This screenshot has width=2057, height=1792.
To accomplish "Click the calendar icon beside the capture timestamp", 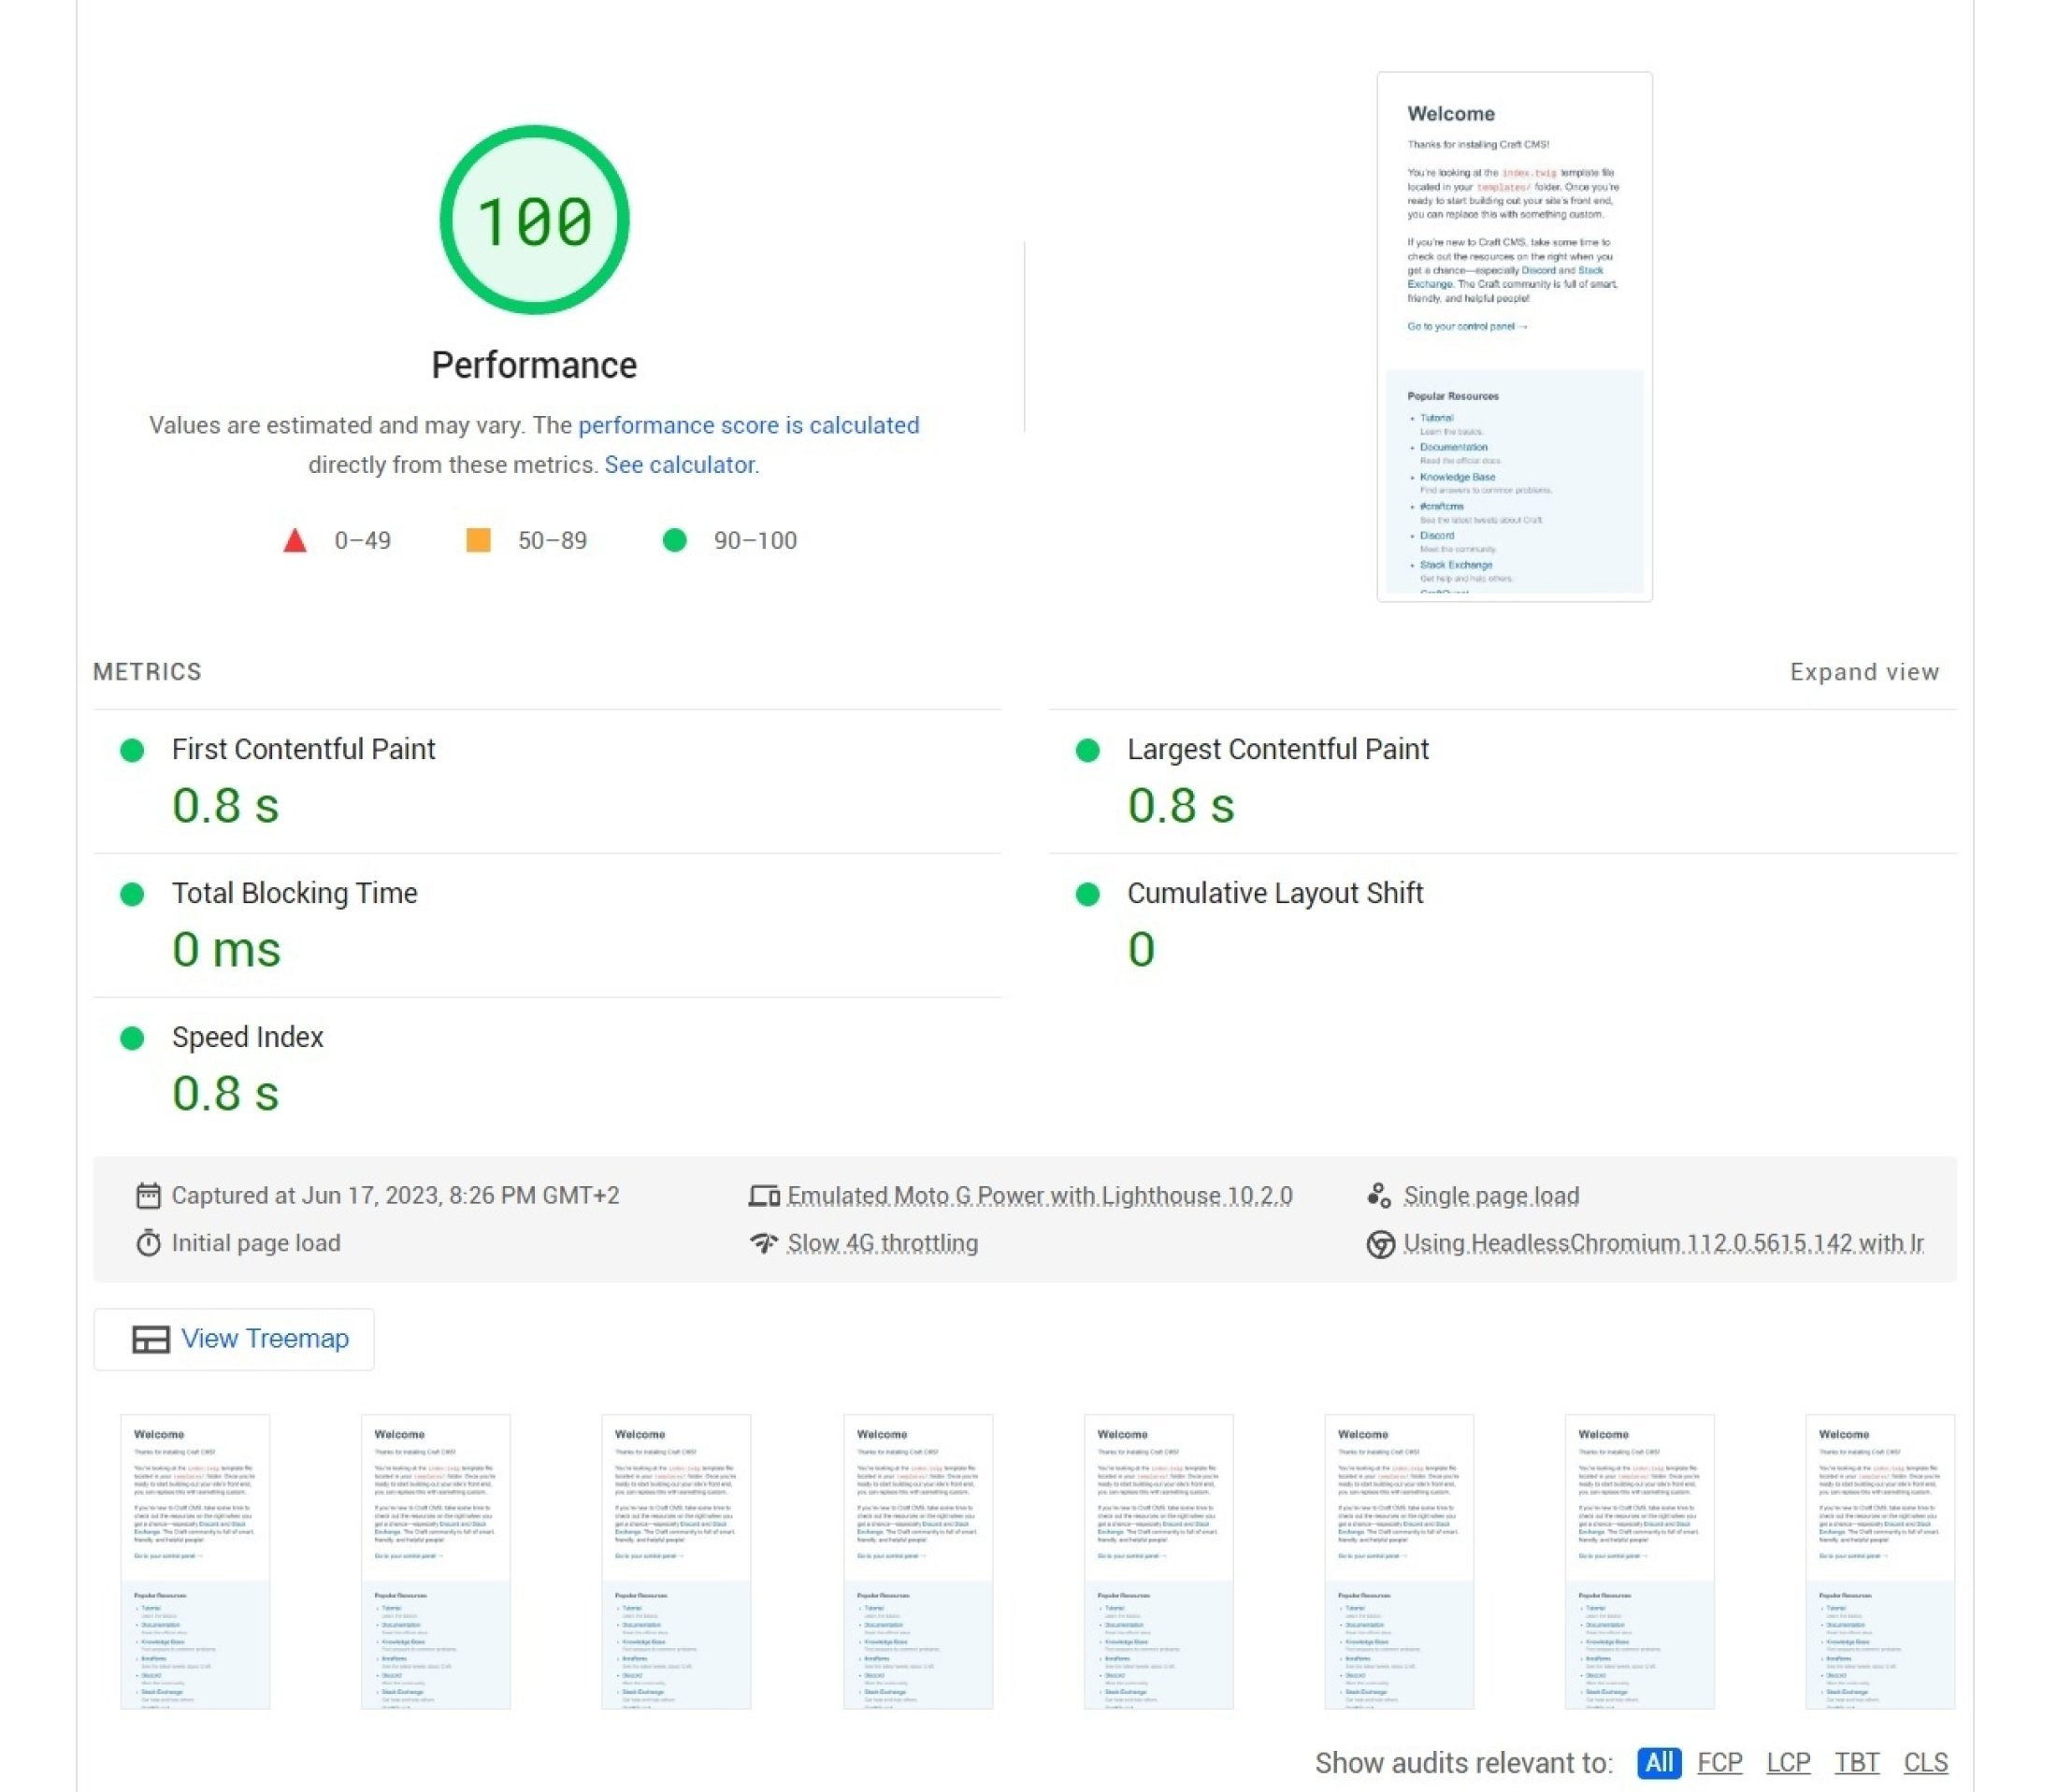I will point(148,1195).
